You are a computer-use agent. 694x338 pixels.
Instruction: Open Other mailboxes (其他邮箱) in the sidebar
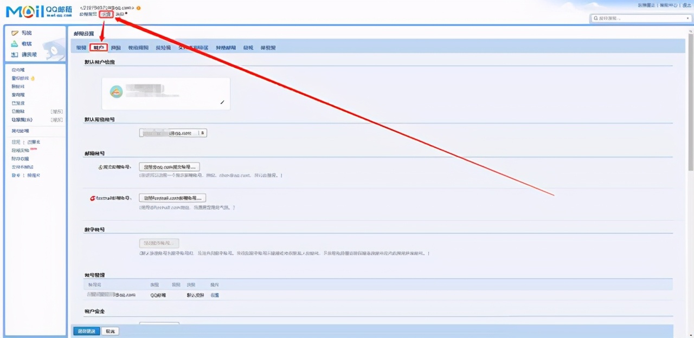click(x=20, y=131)
